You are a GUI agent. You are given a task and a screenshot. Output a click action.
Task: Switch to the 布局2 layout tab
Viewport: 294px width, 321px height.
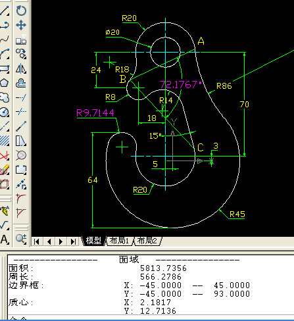[147, 241]
